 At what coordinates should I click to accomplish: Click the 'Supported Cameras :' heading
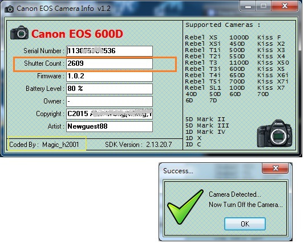[223, 25]
